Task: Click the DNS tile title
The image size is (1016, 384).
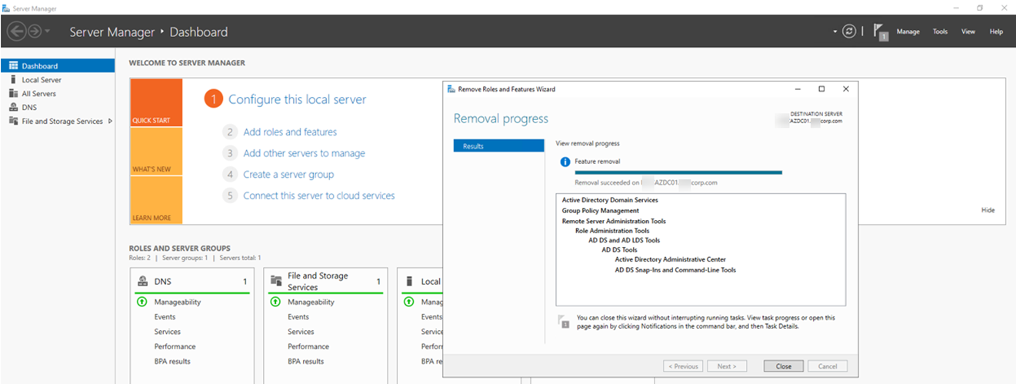Action: (162, 282)
